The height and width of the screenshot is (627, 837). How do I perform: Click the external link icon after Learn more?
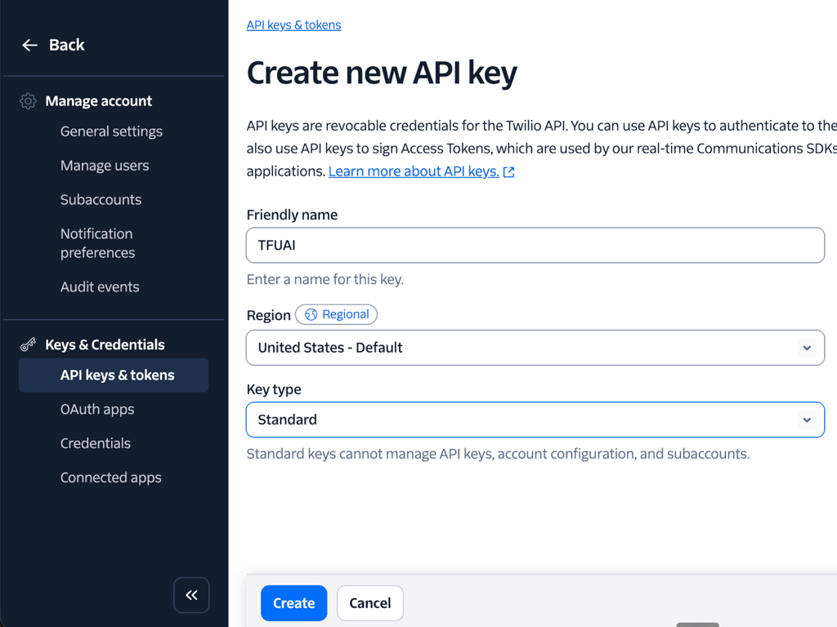tap(508, 171)
